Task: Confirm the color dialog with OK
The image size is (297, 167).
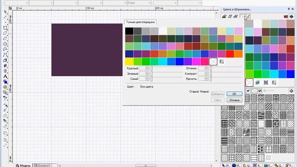Action: click(x=234, y=94)
